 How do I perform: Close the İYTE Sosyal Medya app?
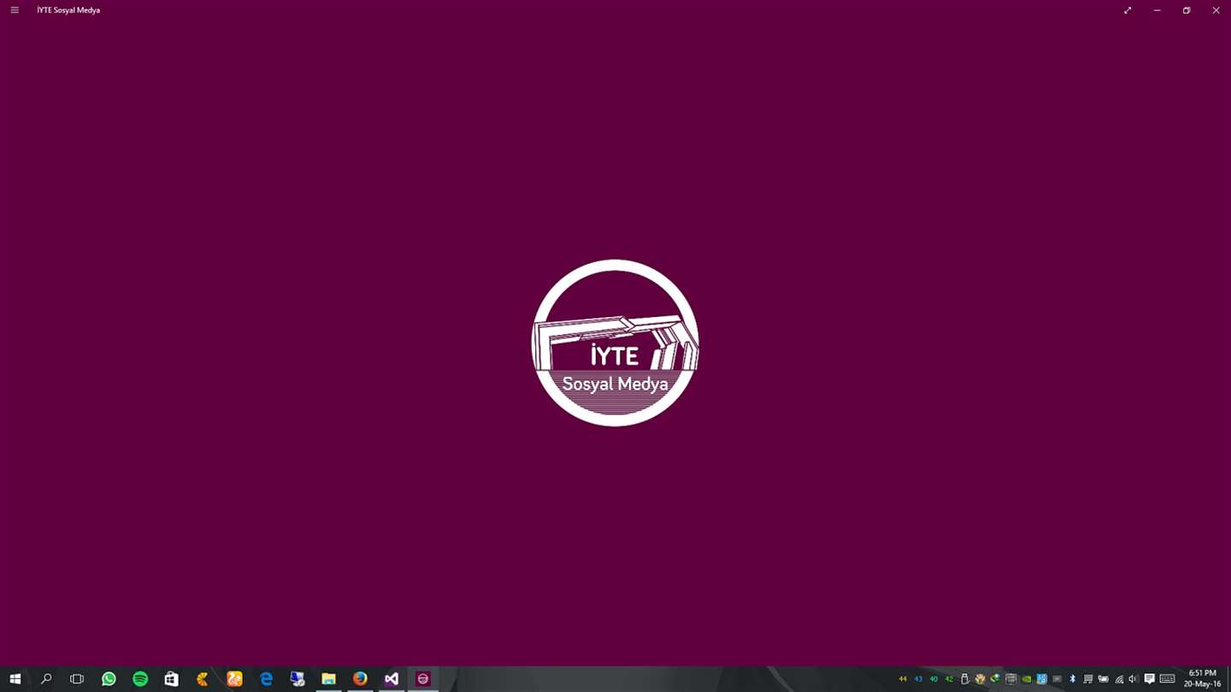click(1216, 10)
